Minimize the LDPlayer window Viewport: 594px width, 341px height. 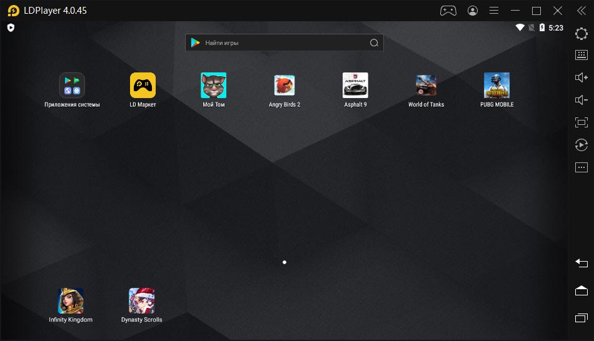515,11
